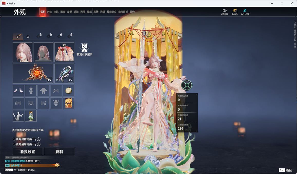This screenshot has width=297, height=174.
Task: Click the gold bar currency icon 1,816
Action: (235, 10)
